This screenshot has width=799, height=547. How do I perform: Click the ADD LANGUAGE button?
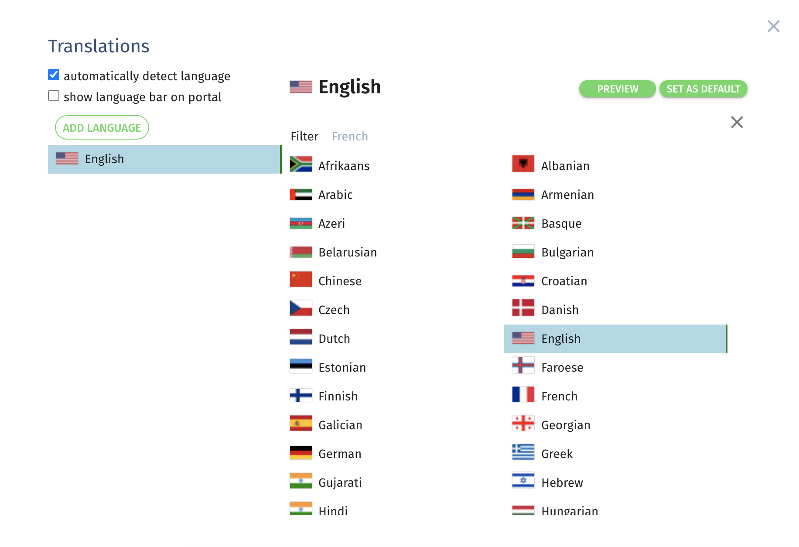pyautogui.click(x=102, y=128)
